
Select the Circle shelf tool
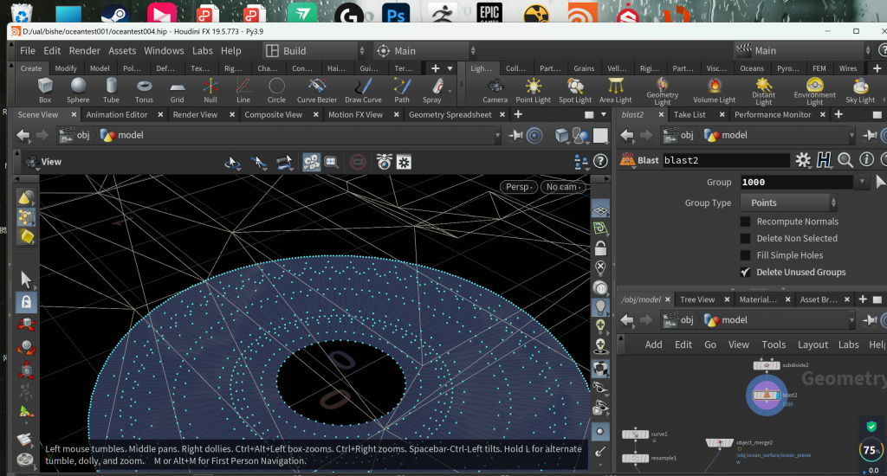point(276,91)
